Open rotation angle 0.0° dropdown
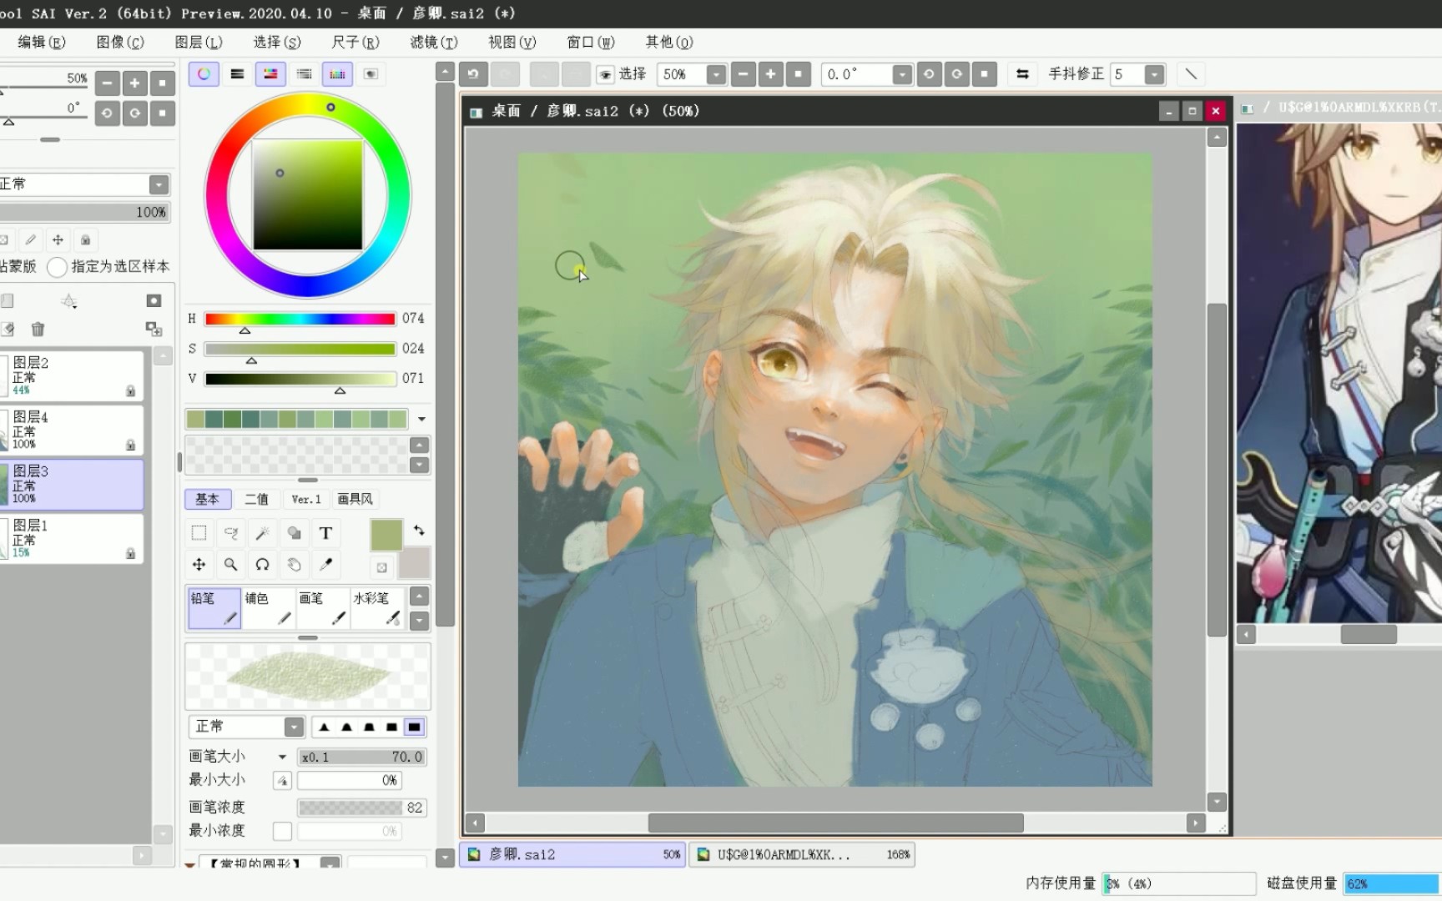Viewport: 1442px width, 901px height. [902, 74]
